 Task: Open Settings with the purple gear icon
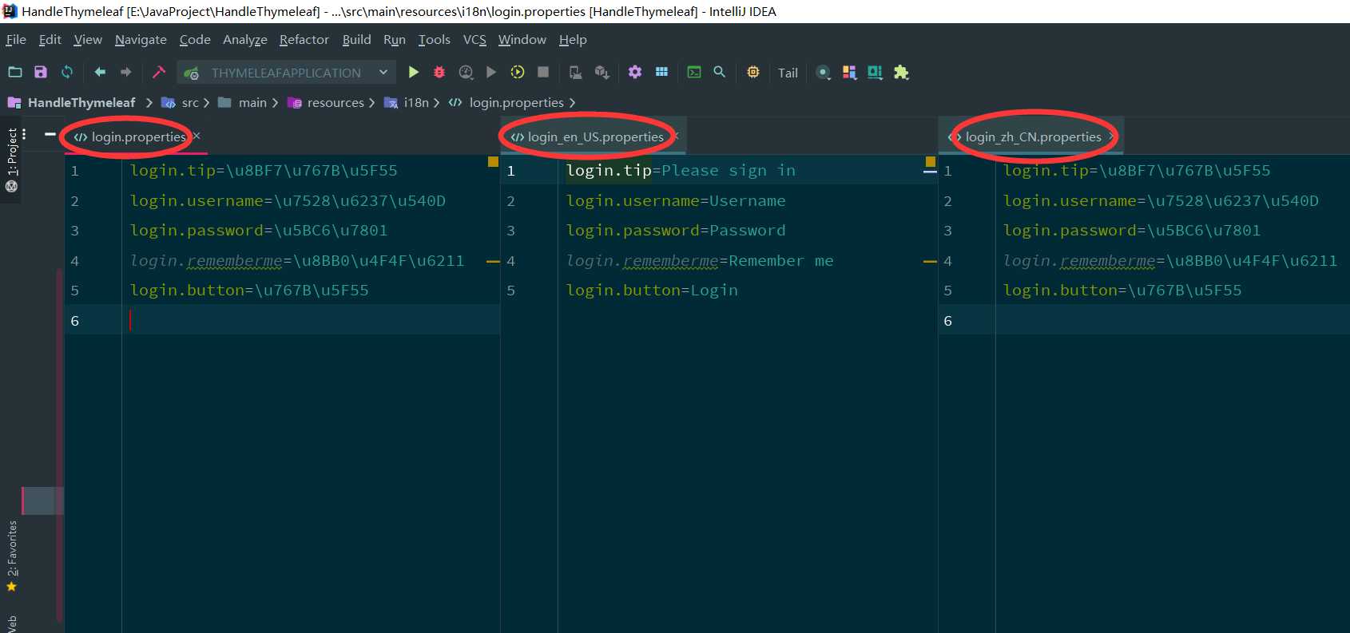point(635,72)
